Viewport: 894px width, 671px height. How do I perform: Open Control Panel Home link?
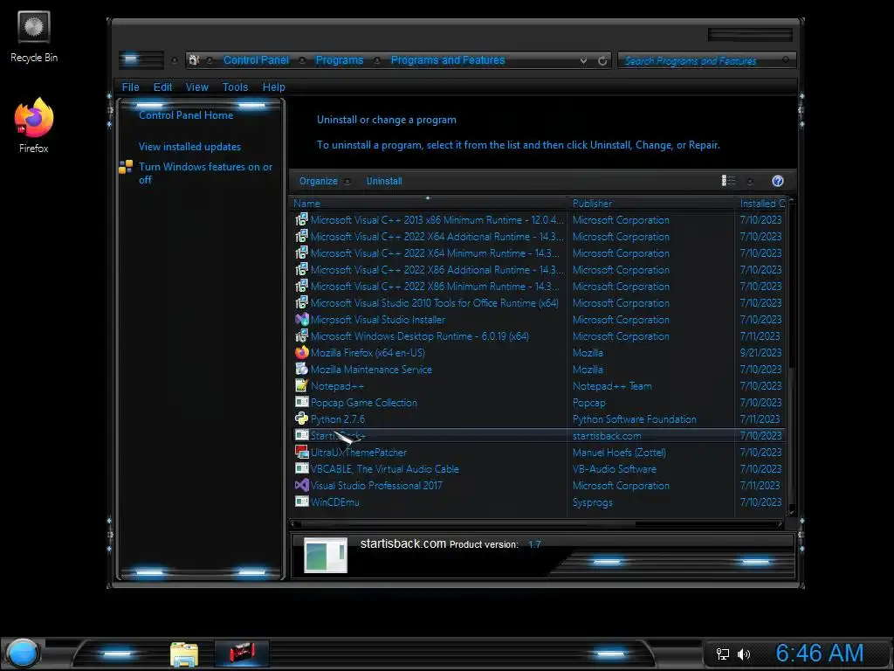pyautogui.click(x=186, y=115)
